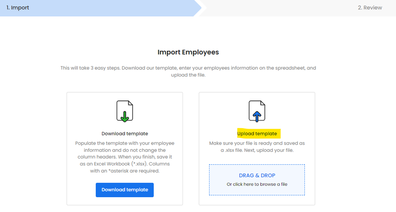Click the green download file icon
The height and width of the screenshot is (212, 396).
click(125, 111)
